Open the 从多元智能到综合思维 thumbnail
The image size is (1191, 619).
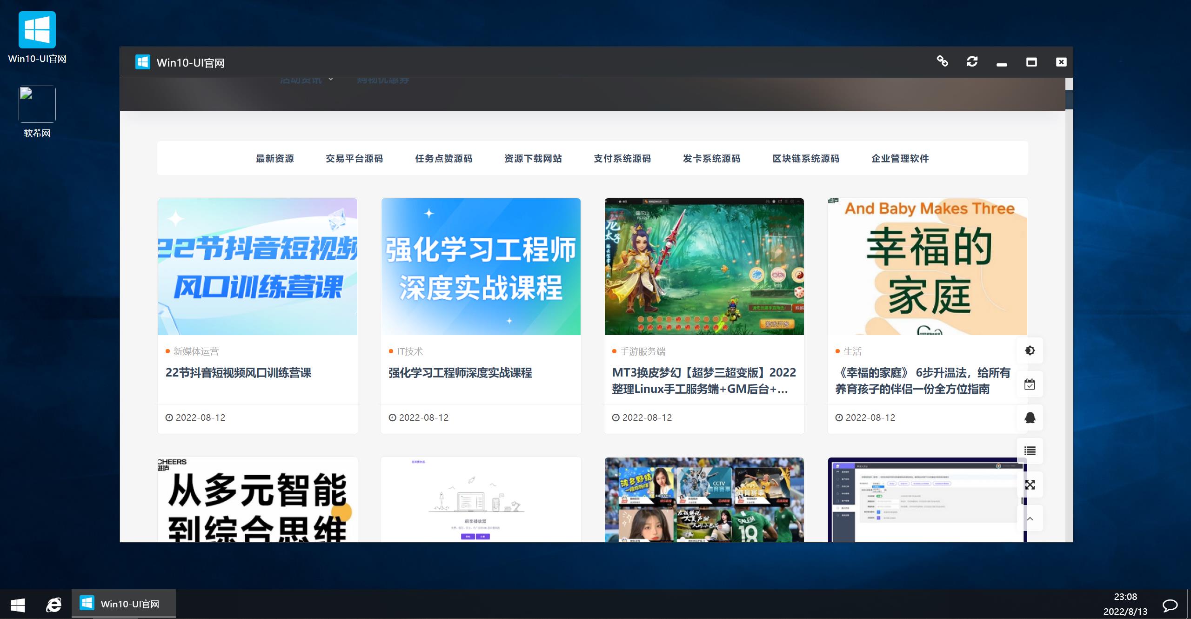pyautogui.click(x=258, y=500)
